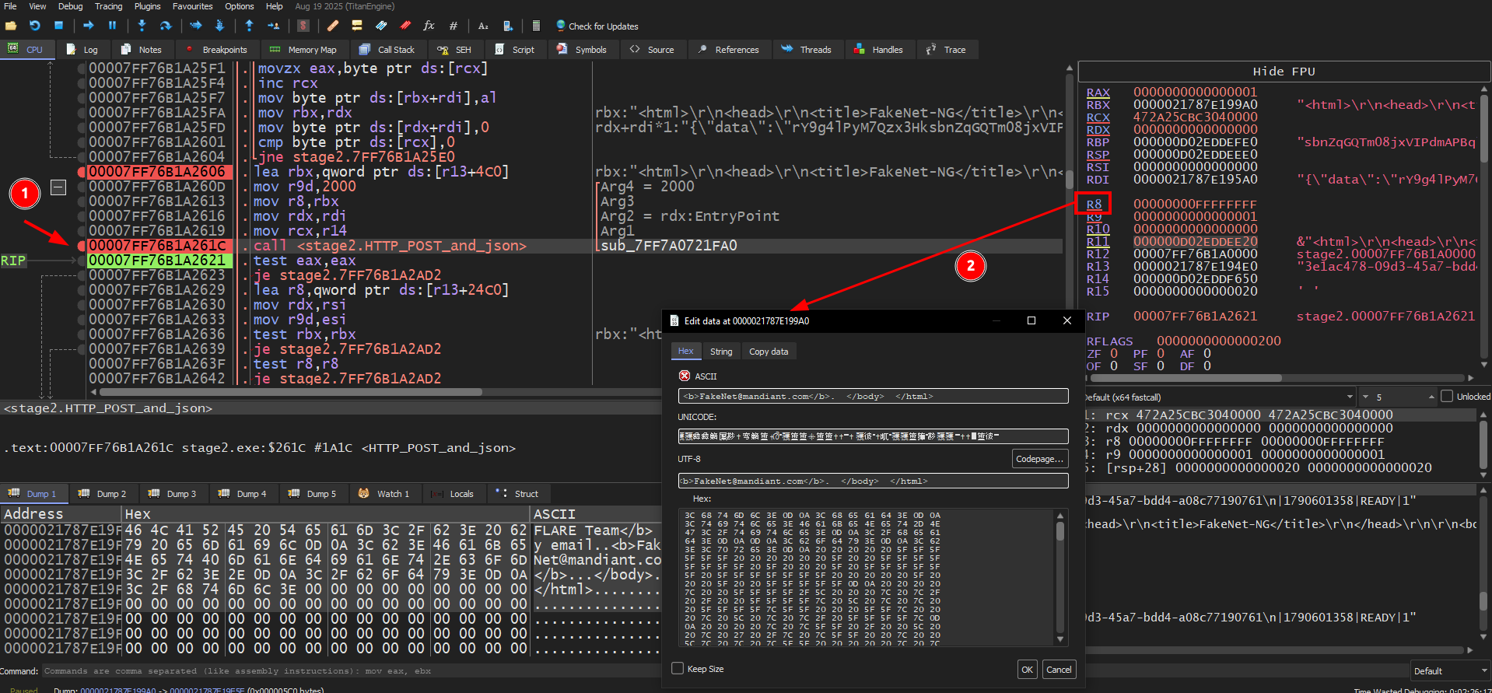
Task: Open Scylla with the red S icon
Action: (x=303, y=26)
